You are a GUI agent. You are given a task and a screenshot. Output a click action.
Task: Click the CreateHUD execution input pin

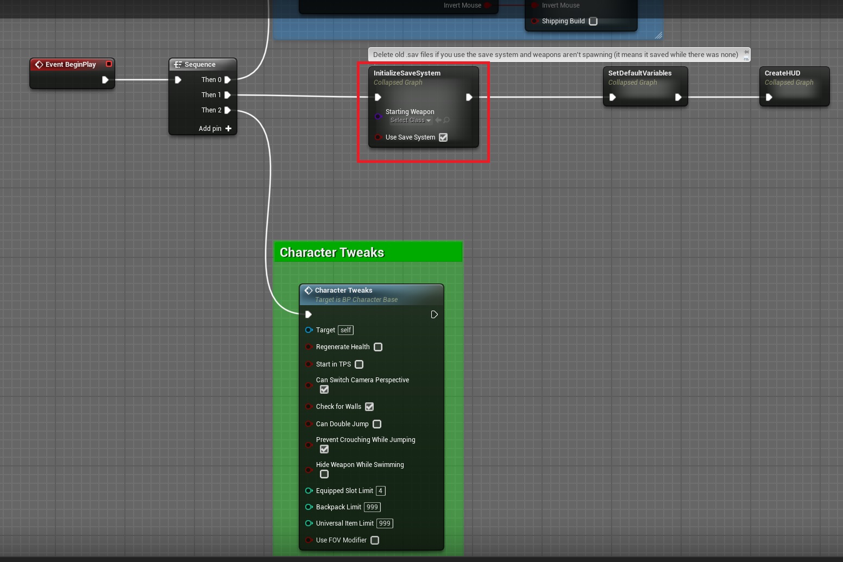[x=769, y=97]
